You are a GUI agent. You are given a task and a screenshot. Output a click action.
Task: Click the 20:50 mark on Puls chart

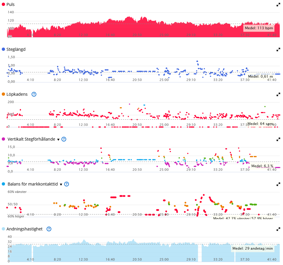click(x=137, y=35)
